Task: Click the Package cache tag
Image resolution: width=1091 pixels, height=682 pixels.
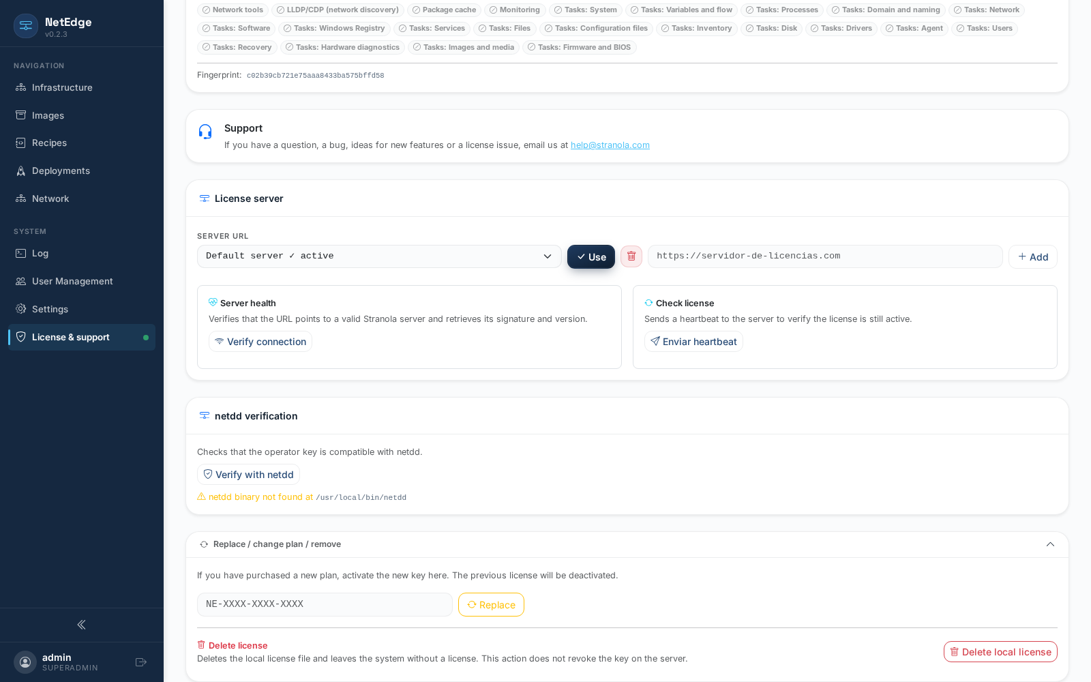Action: (444, 10)
